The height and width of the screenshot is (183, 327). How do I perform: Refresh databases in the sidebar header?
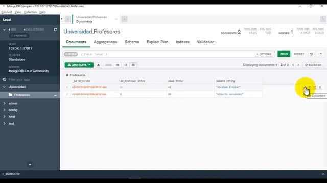[55, 29]
